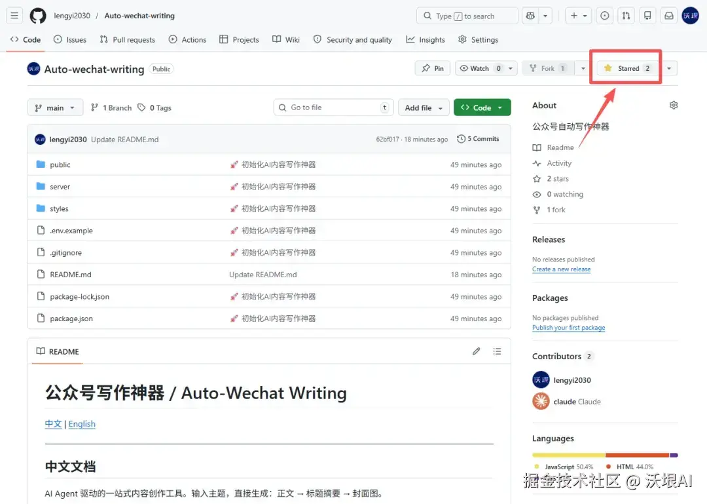Open the hamburger navigation menu
Screen dimensions: 707x504
tap(14, 16)
